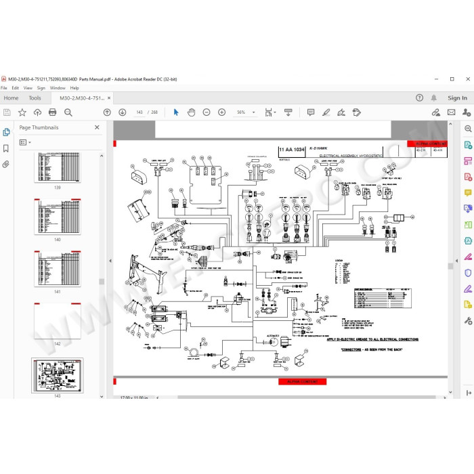Open Export PDF tool in right pane
This screenshot has height=474, width=474.
point(468,145)
